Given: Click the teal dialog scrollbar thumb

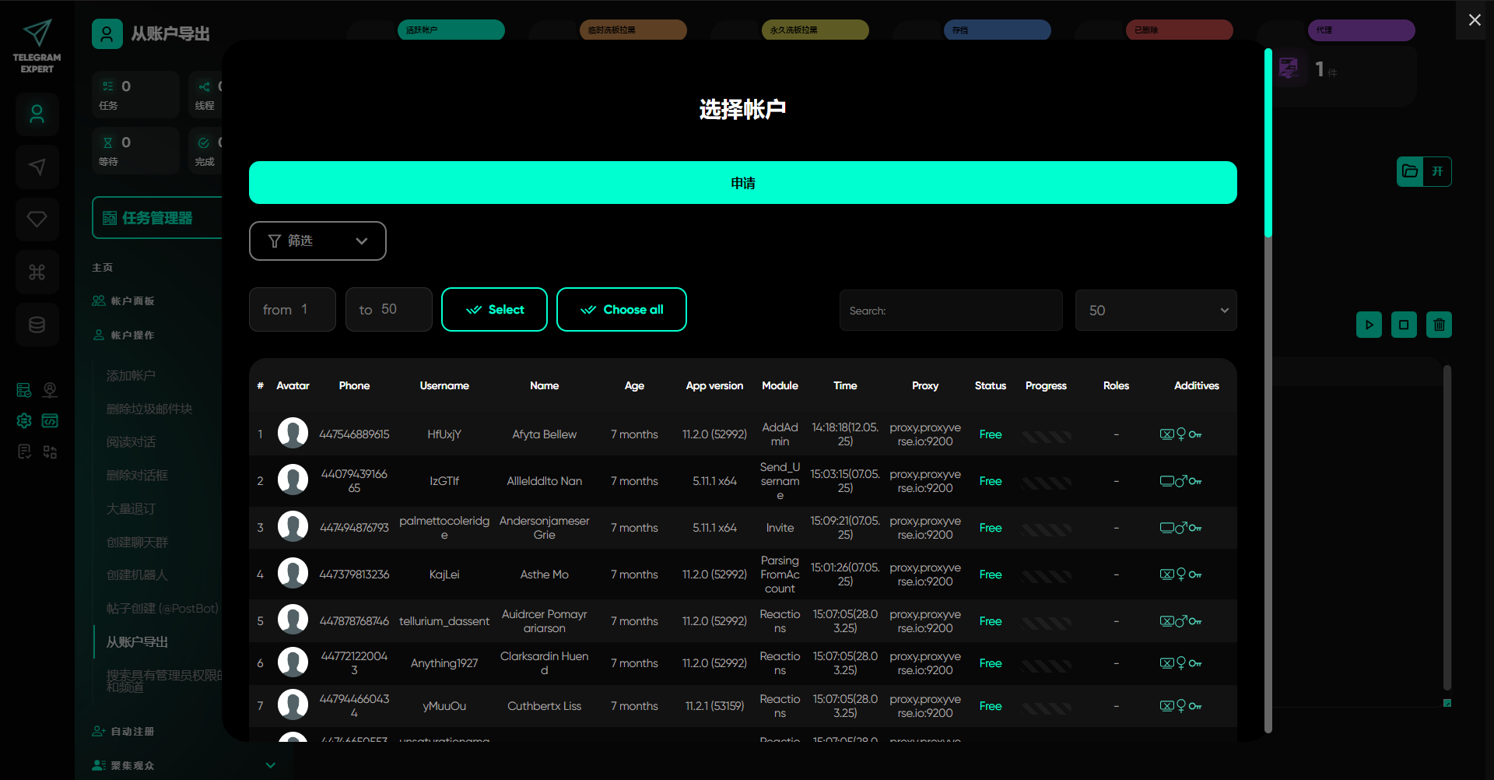Looking at the screenshot, I should click(1268, 144).
